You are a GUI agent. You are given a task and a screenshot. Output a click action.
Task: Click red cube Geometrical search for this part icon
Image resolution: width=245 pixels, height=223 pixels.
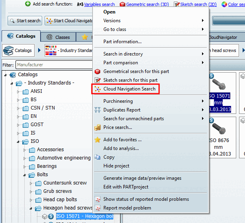(97, 71)
